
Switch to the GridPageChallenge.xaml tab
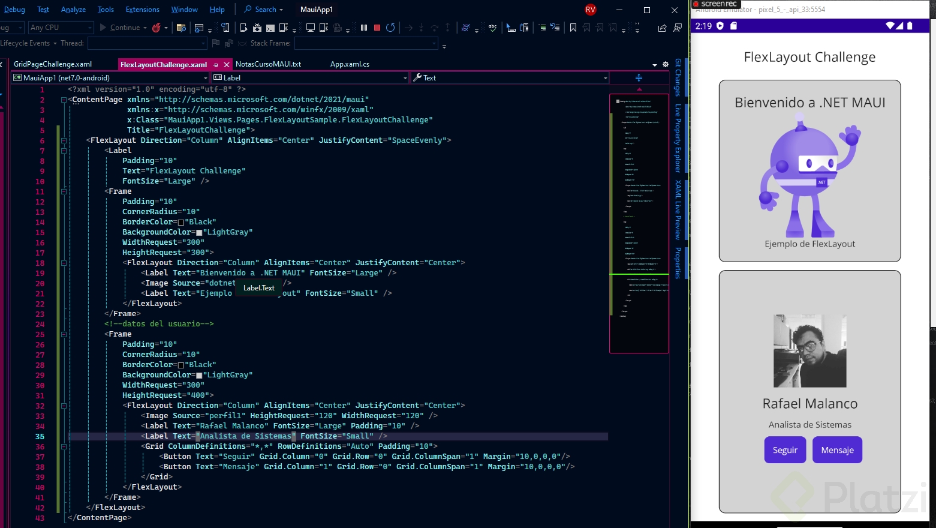[53, 64]
